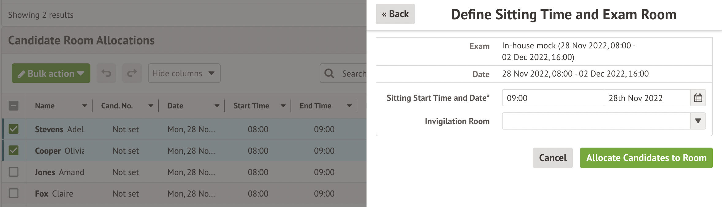The height and width of the screenshot is (207, 722).
Task: Uncheck the Stevens Adel row checkbox
Action: [13, 129]
